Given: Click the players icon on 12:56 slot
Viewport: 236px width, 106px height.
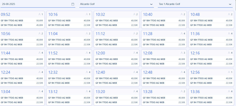Looking at the screenshot, I should (229, 72).
